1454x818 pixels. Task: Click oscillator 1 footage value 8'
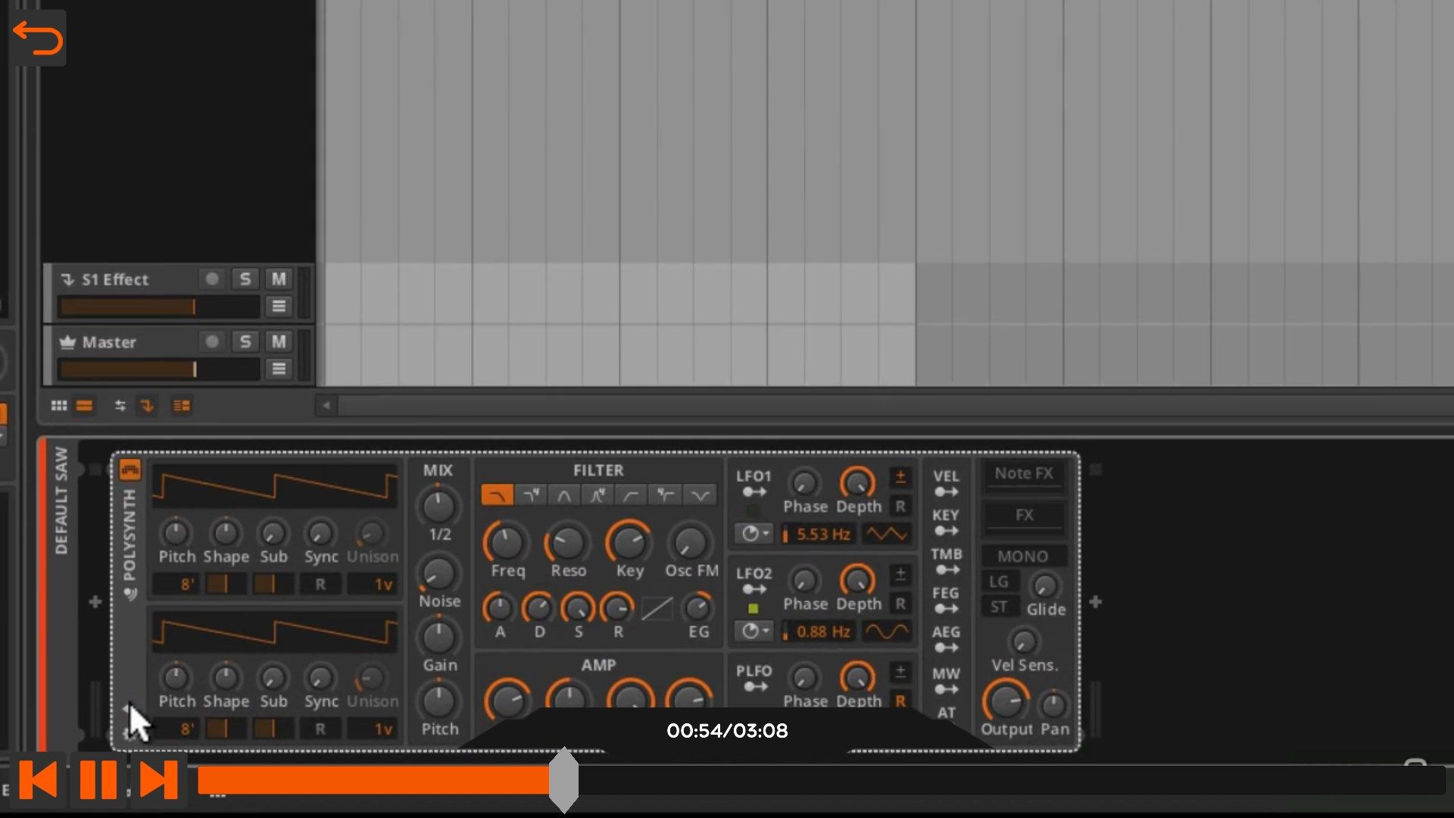coord(176,584)
